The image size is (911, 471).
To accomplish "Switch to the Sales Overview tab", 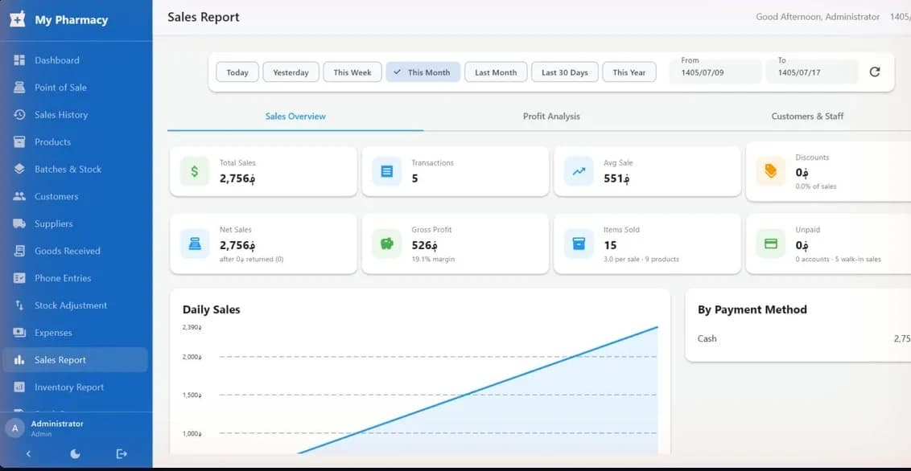I will [x=295, y=117].
